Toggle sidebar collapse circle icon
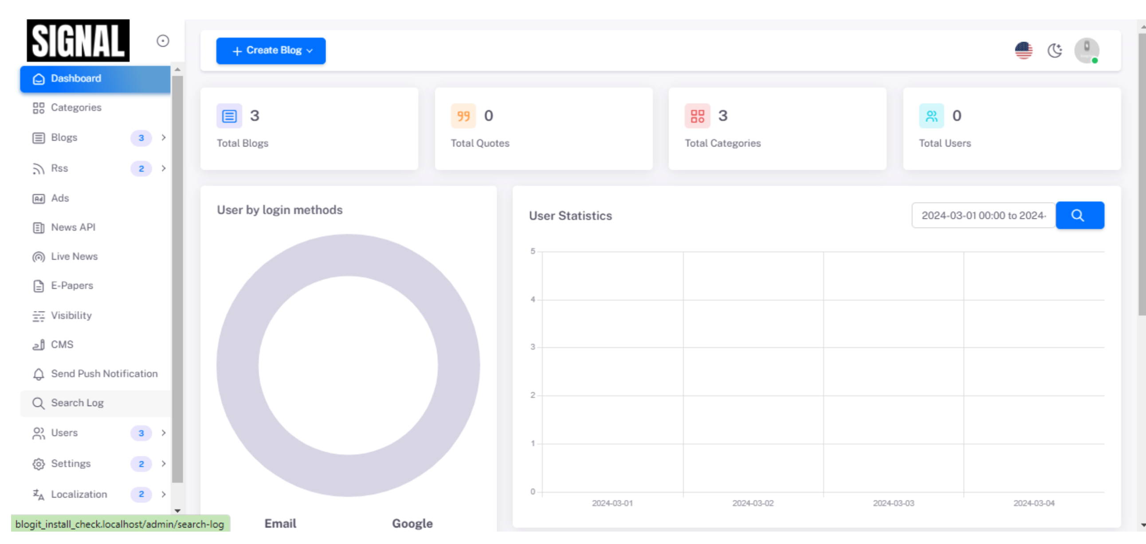 [x=163, y=41]
